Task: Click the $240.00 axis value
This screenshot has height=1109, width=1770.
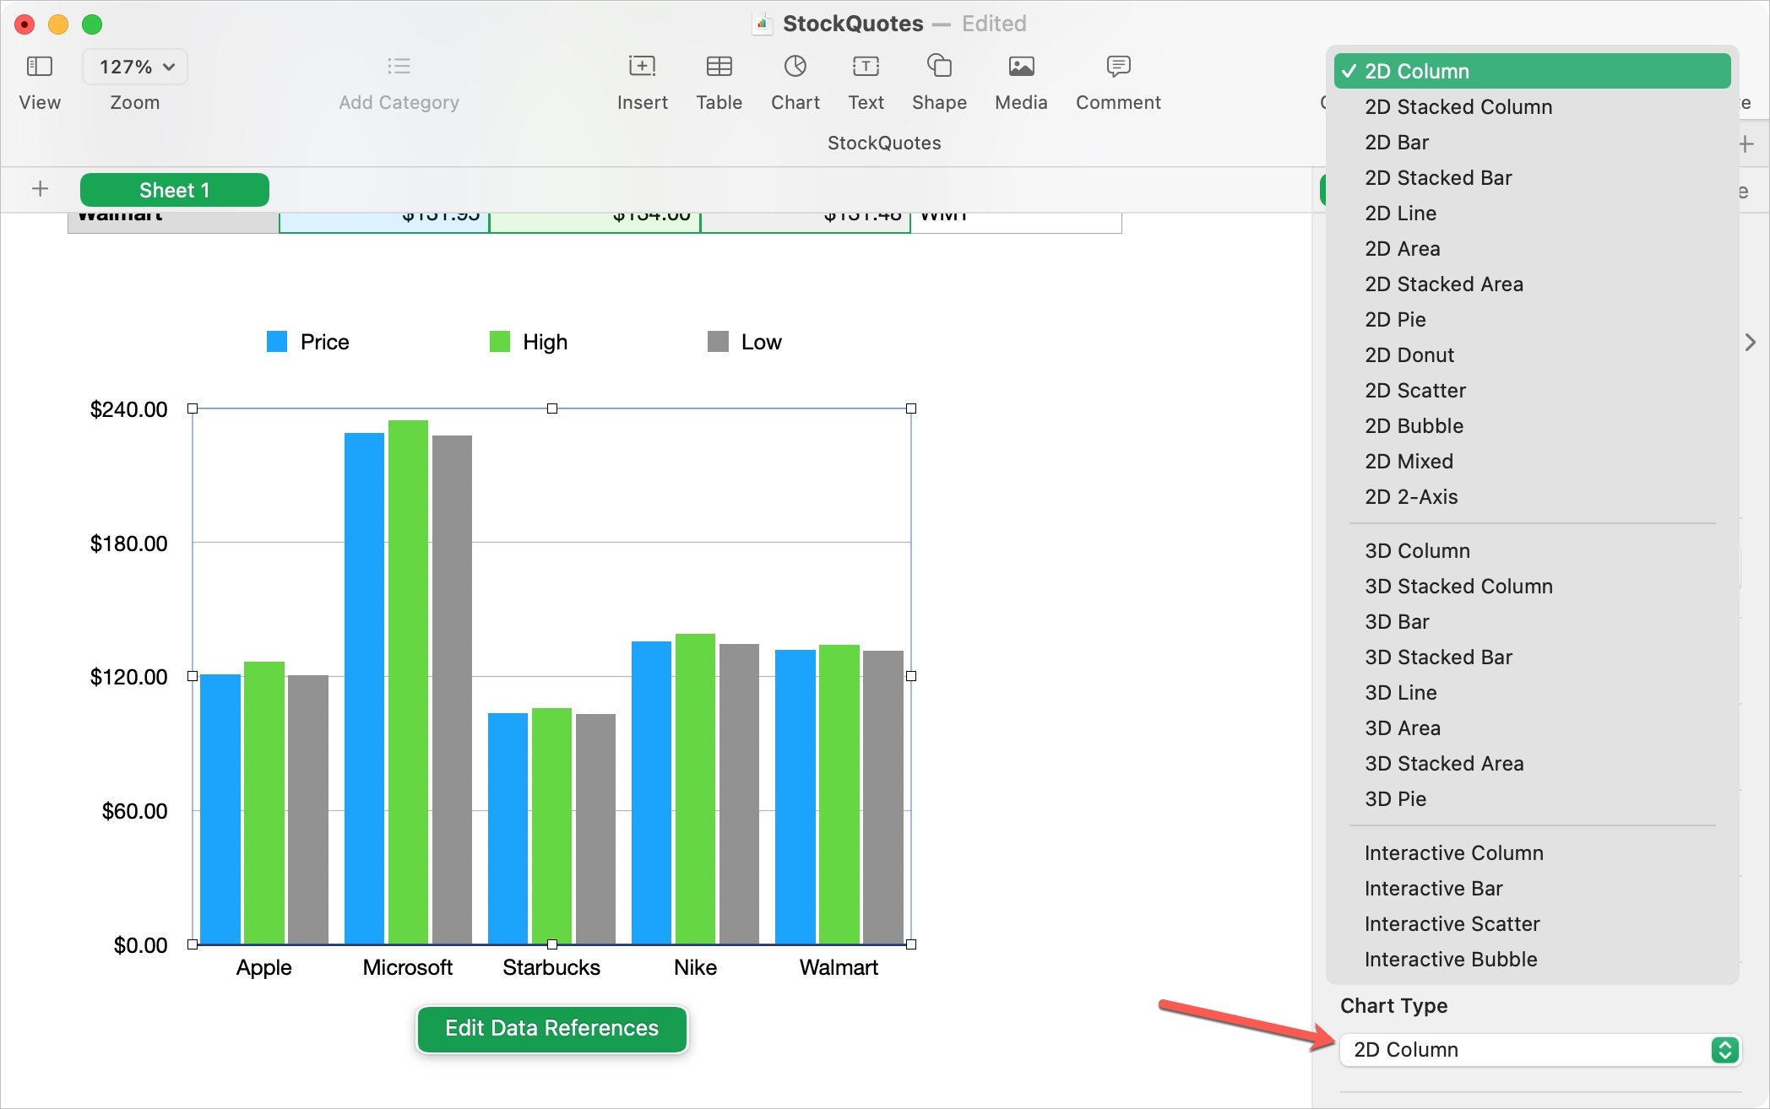Action: (128, 409)
